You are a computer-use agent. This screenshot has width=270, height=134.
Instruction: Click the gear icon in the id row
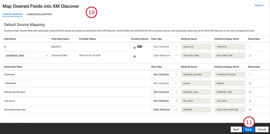tap(134, 48)
